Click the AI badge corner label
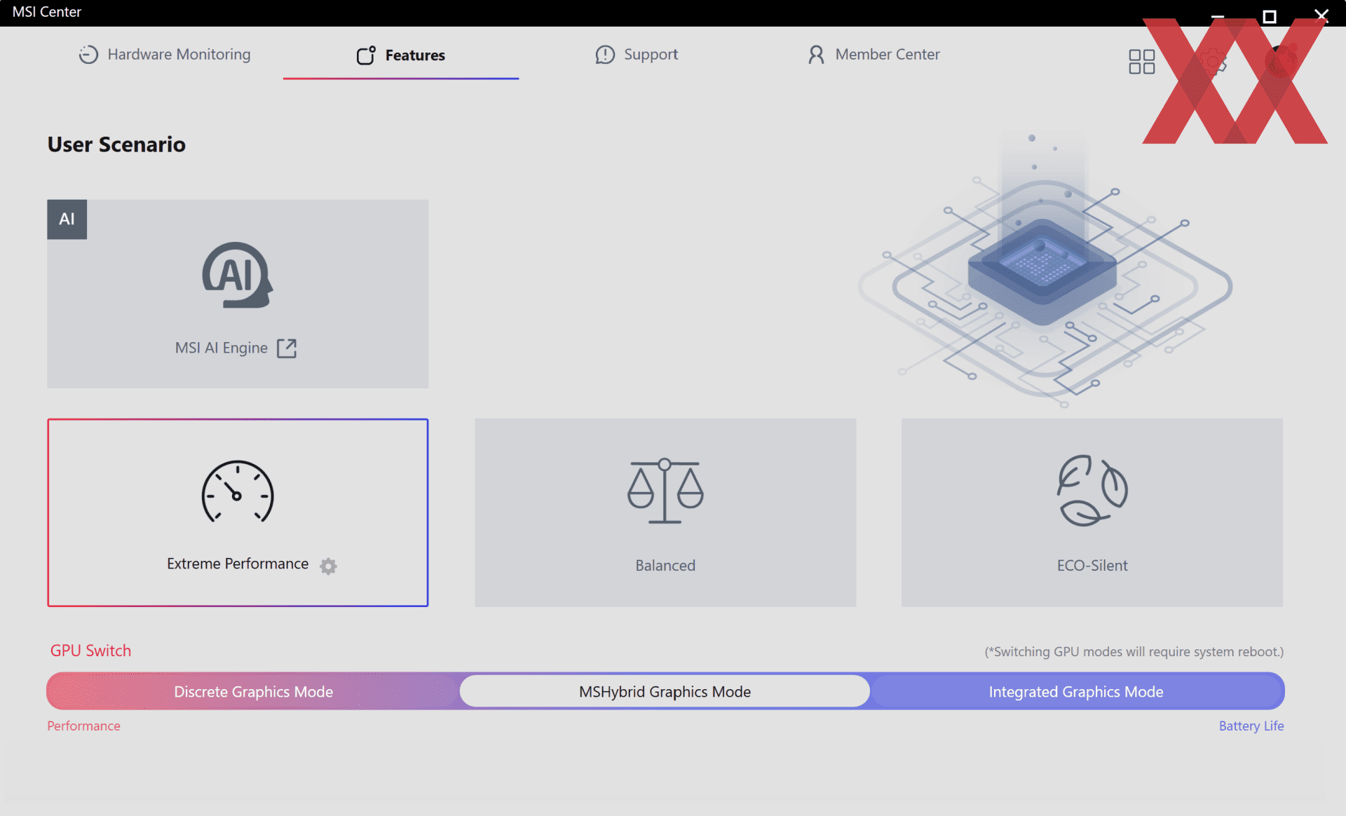The image size is (1346, 816). (x=67, y=219)
